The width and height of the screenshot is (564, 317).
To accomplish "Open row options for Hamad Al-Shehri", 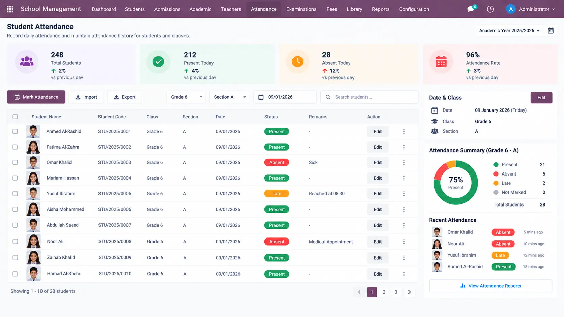I will [x=404, y=274].
